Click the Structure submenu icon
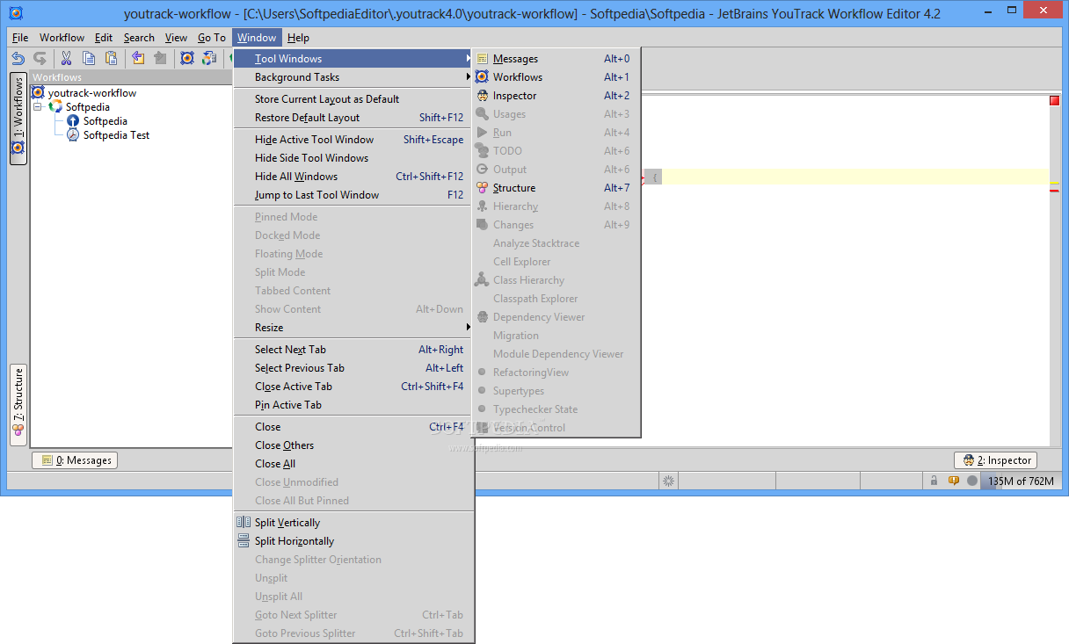This screenshot has width=1069, height=644. tap(482, 188)
